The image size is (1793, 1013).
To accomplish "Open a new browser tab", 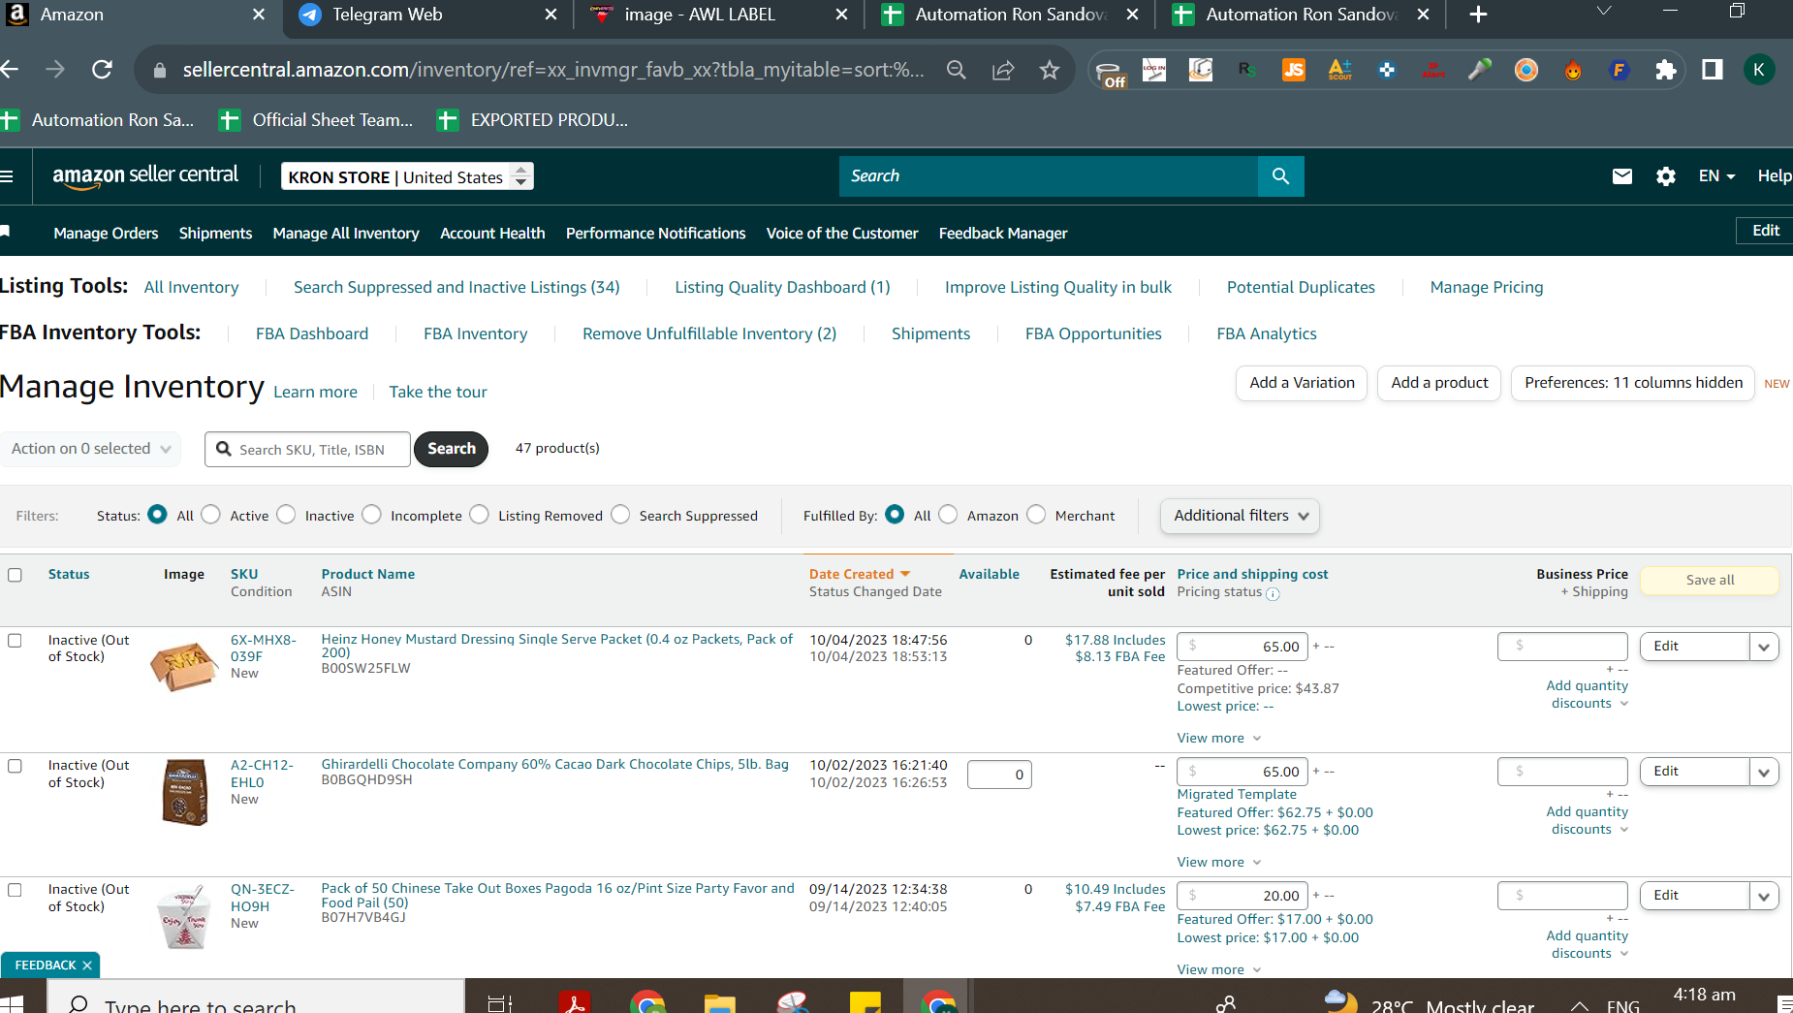I will 1478,15.
